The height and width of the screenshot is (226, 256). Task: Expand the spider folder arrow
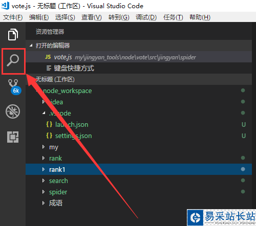[44, 192]
